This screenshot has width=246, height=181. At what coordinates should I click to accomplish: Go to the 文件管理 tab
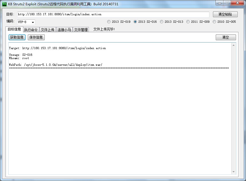click(81, 30)
